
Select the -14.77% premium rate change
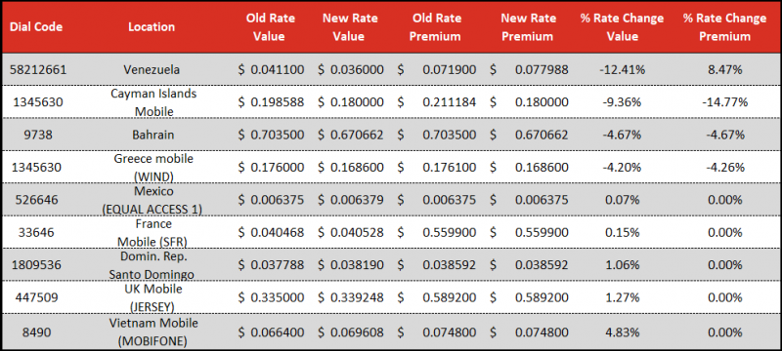pos(724,102)
